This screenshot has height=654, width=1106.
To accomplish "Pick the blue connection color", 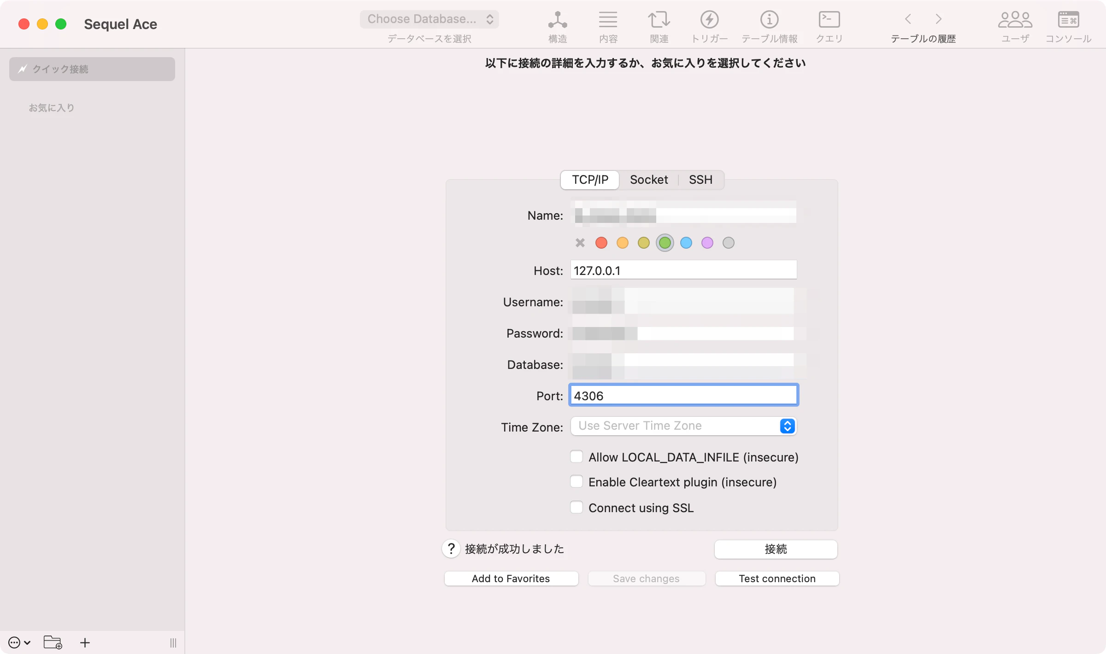I will [x=686, y=243].
